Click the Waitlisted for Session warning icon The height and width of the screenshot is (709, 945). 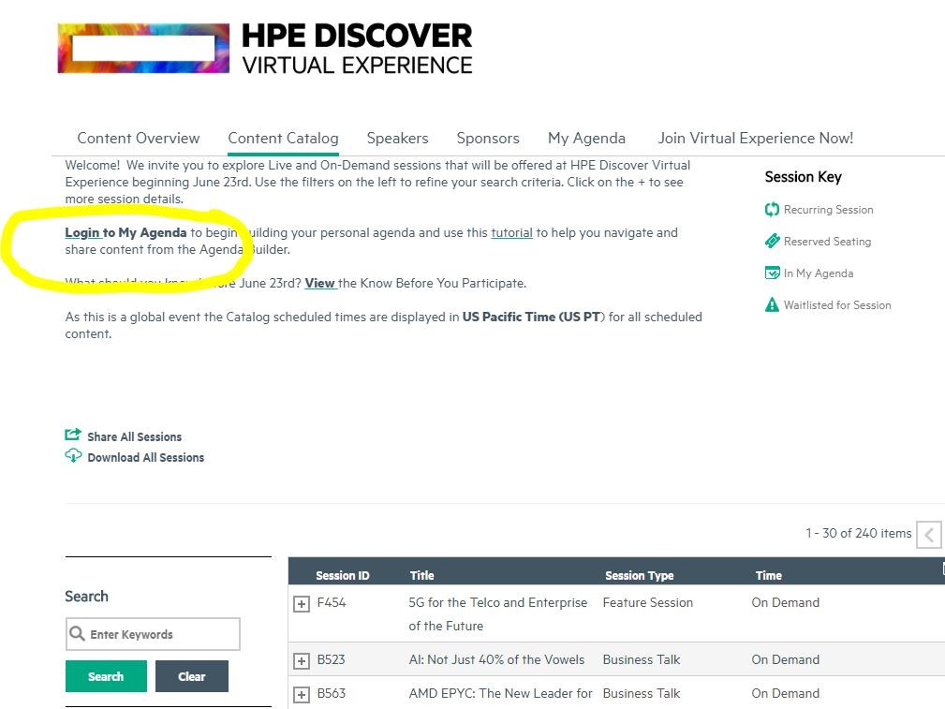coord(772,305)
